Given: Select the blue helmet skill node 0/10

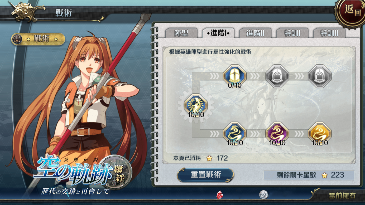Looking at the screenshot, I should 234,76.
